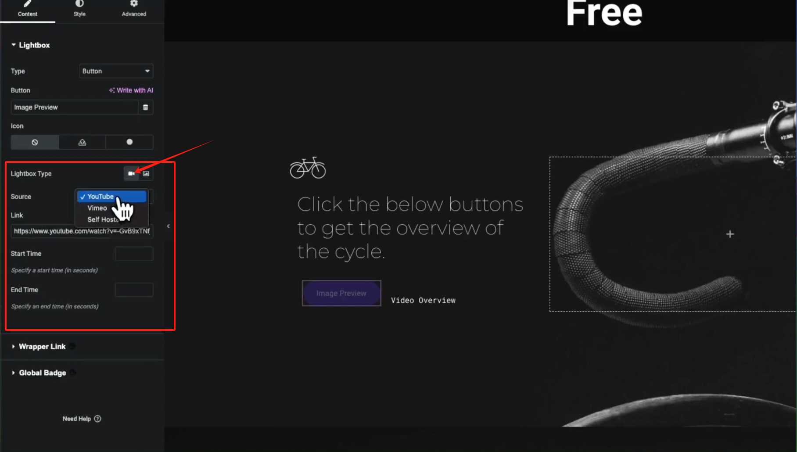
Task: Click the plus icon in the dashed container
Action: click(x=729, y=234)
